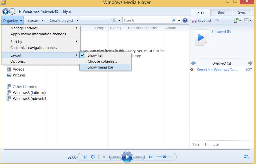Click the Other Libraries icon
Image resolution: width=256 pixels, height=164 pixels.
pyautogui.click(x=9, y=87)
